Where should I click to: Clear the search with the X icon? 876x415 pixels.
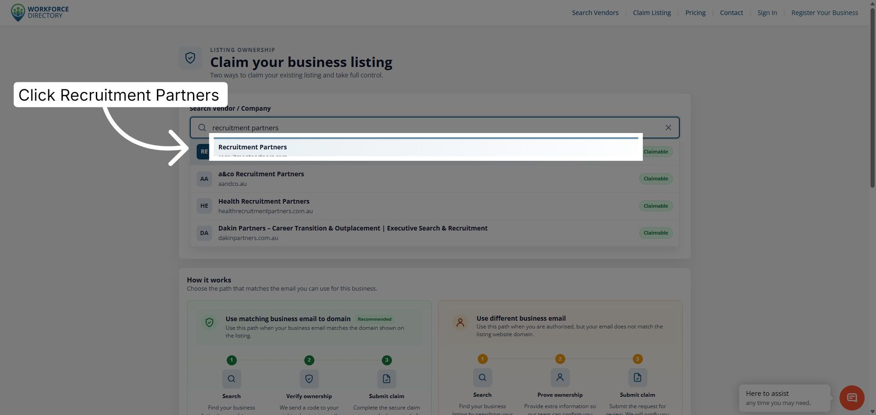click(x=668, y=128)
